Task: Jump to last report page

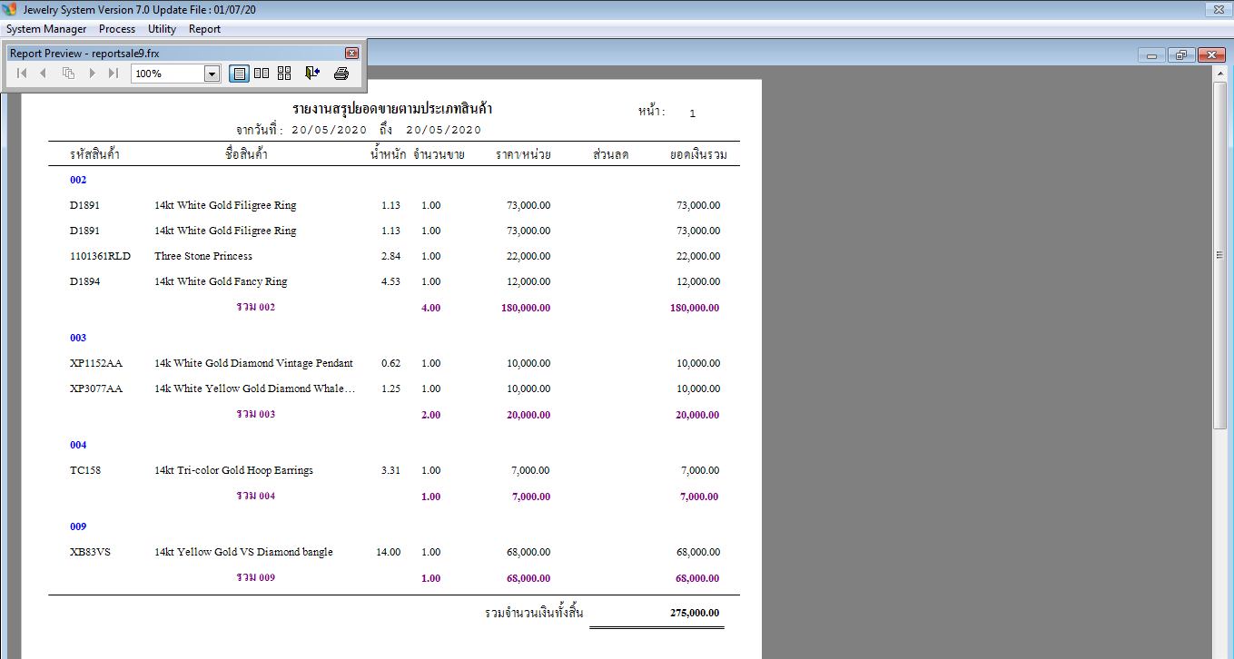Action: 114,74
